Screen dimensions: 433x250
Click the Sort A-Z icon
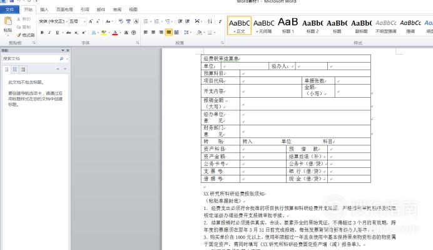coord(210,21)
